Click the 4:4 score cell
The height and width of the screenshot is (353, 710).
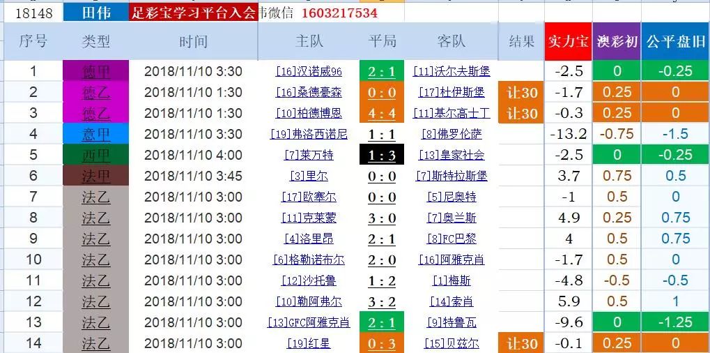pos(382,113)
